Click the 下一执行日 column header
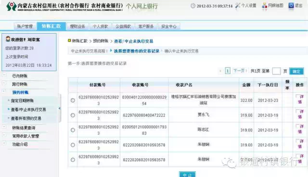 (268, 85)
